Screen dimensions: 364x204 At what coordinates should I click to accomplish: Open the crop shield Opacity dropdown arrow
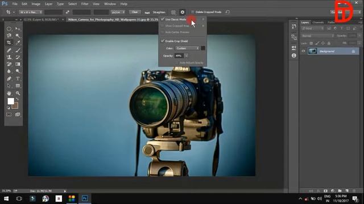[x=186, y=56]
